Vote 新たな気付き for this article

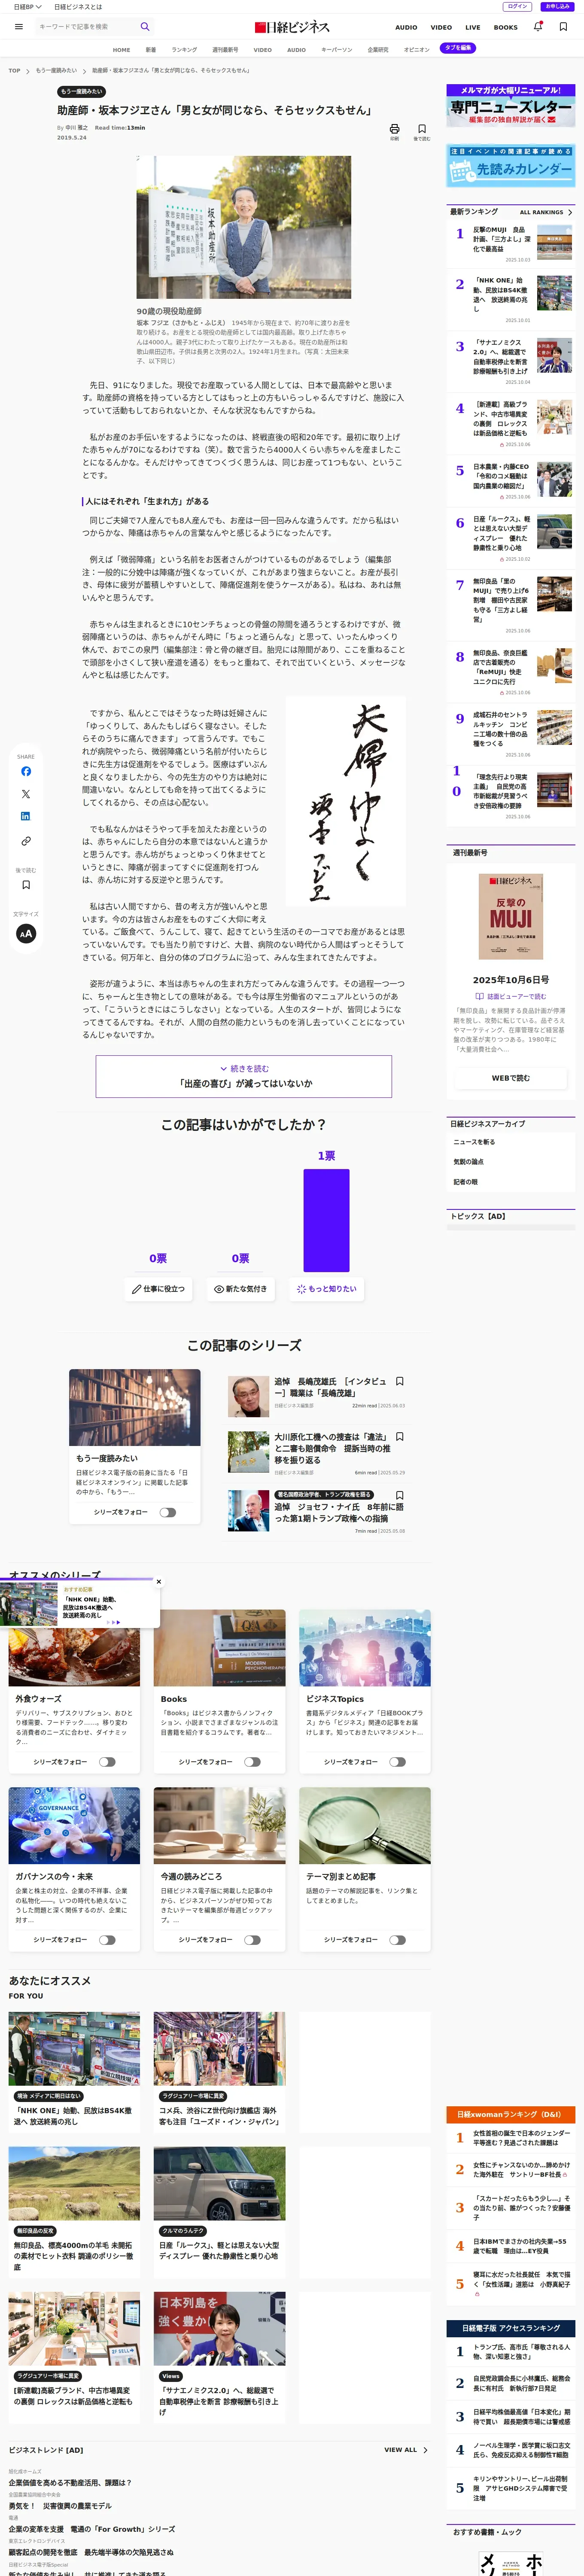[x=240, y=1289]
